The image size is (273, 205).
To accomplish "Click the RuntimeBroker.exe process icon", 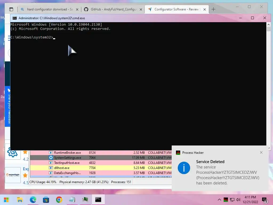I will click(51, 152).
